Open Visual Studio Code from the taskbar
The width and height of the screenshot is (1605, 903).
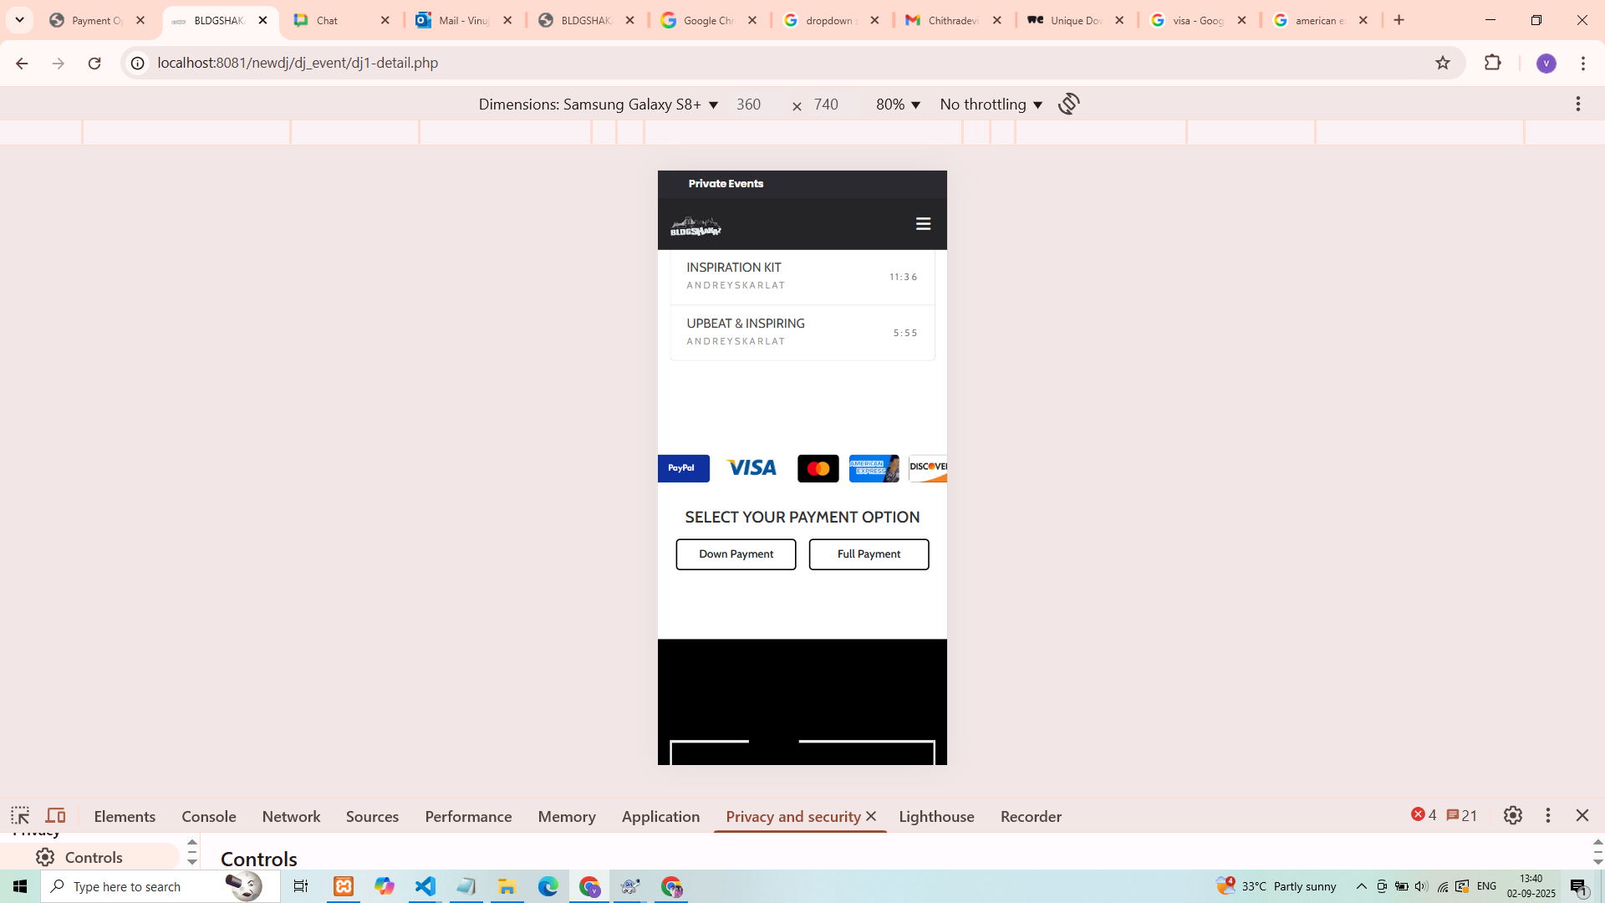click(425, 886)
